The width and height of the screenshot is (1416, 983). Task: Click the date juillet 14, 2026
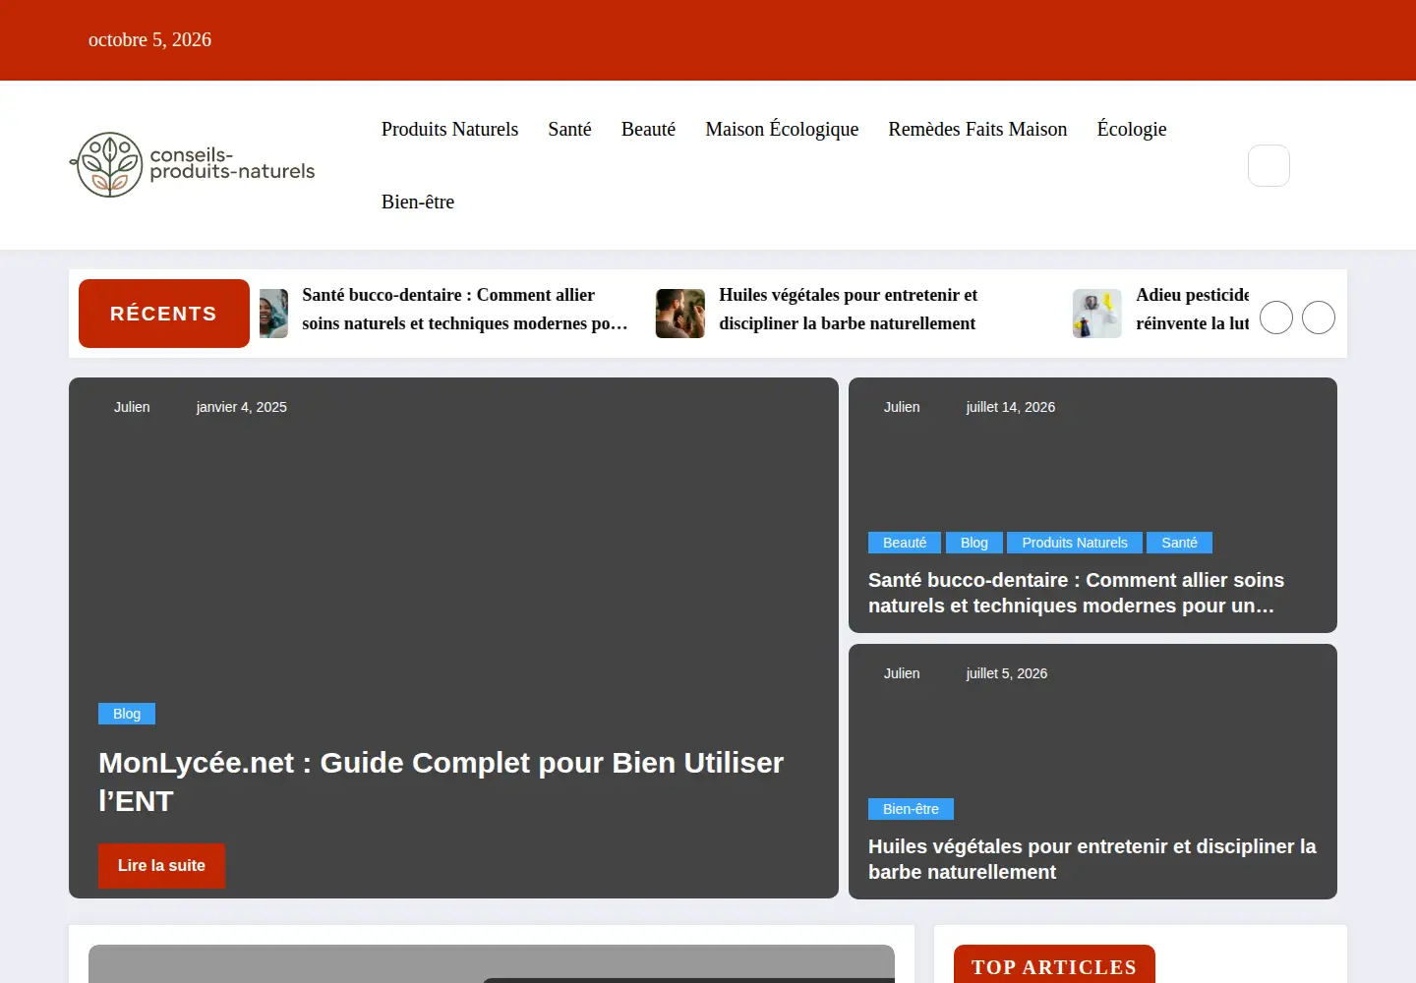point(1011,407)
